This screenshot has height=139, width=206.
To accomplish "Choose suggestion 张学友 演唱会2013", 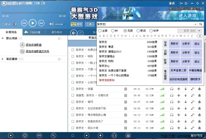I will [110, 52].
